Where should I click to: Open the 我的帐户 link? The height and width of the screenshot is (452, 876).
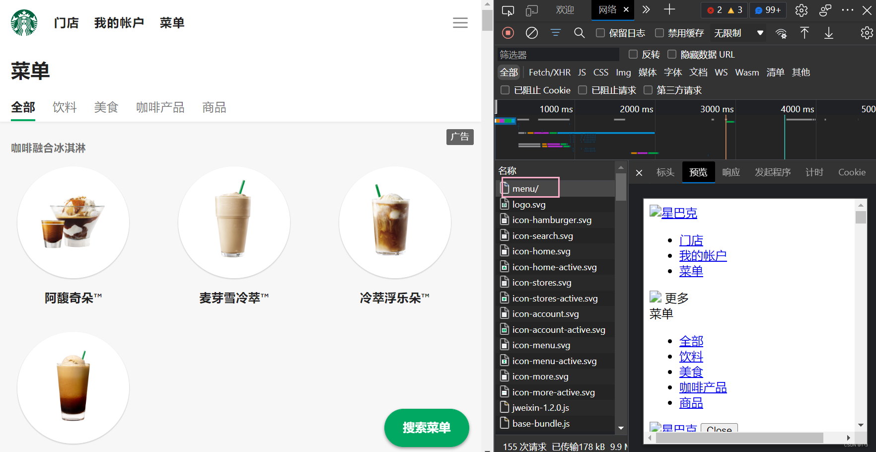coord(119,22)
